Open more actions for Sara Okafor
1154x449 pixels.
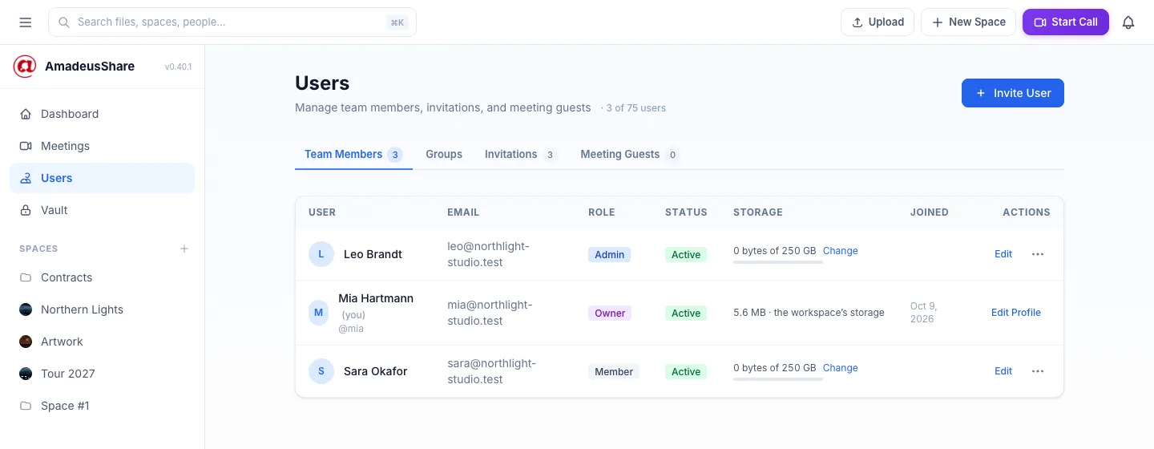1038,371
